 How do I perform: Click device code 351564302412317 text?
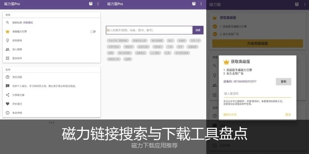pos(245,81)
